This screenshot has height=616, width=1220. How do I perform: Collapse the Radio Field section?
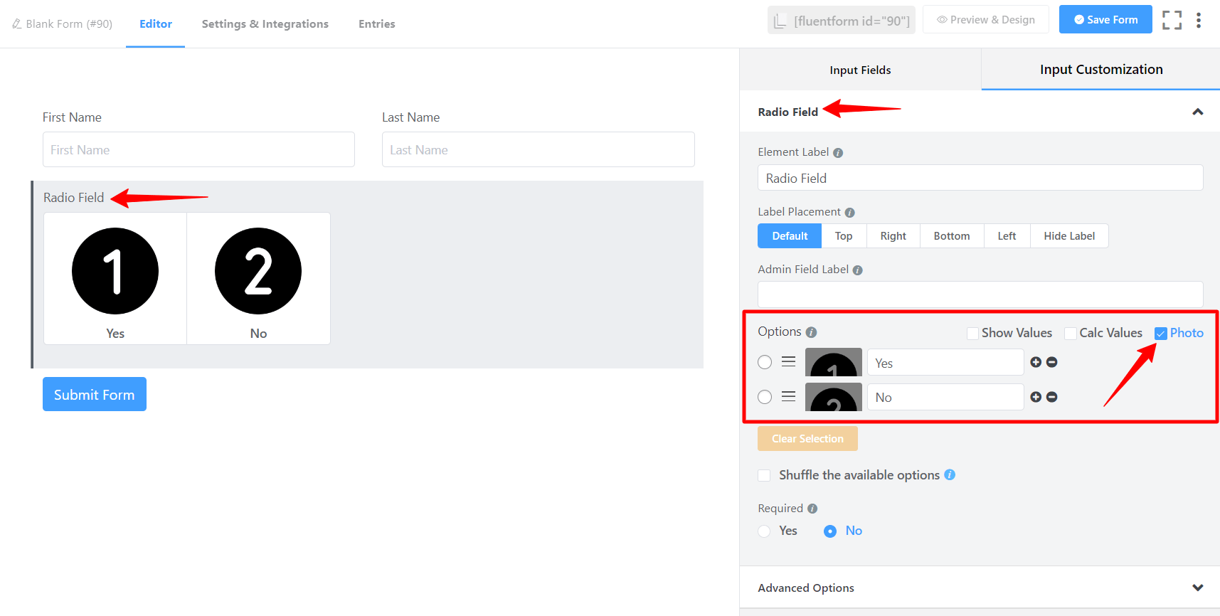tap(1197, 112)
